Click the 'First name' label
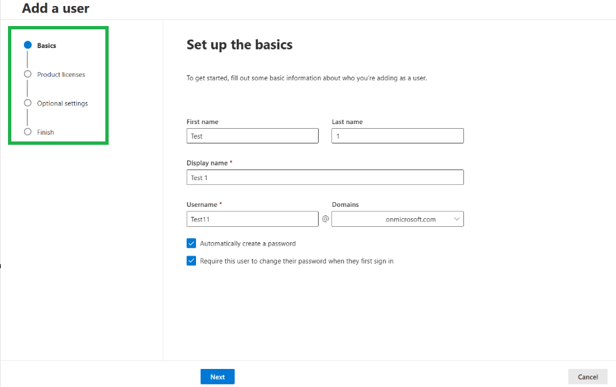The image size is (616, 387). pos(202,122)
